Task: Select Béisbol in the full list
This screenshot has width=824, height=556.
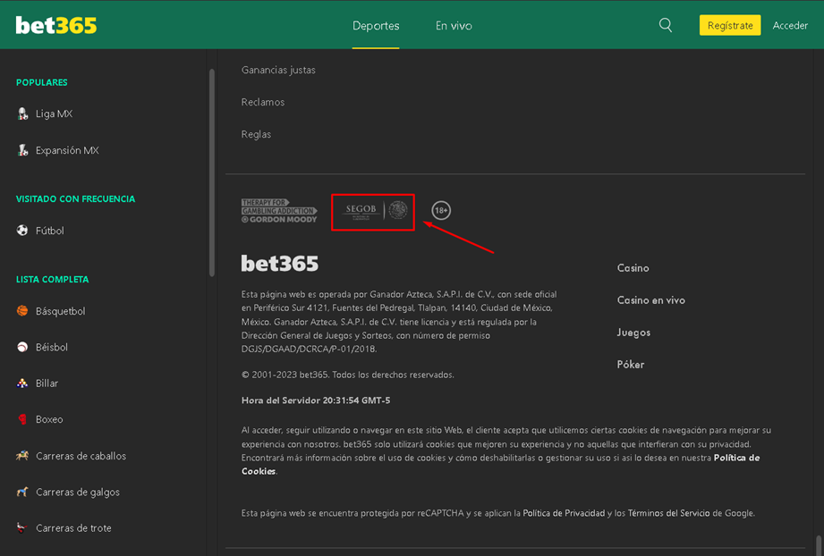Action: click(52, 347)
